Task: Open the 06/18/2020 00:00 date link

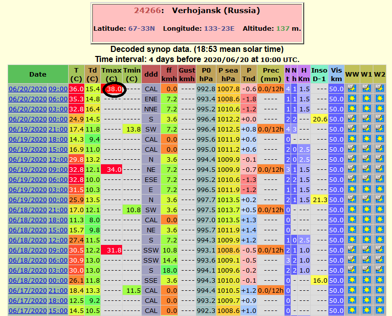Action: pyautogui.click(x=38, y=280)
